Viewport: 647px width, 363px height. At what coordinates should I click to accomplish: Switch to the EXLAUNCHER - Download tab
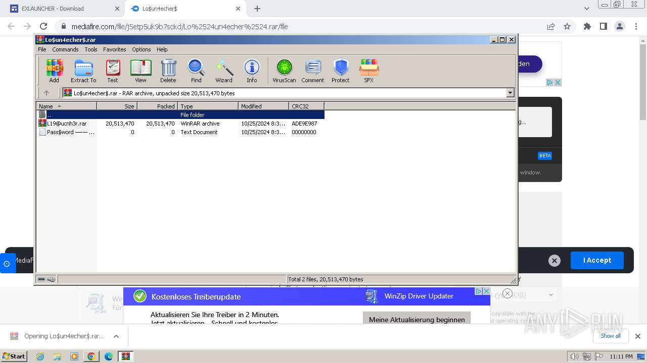coord(62,9)
